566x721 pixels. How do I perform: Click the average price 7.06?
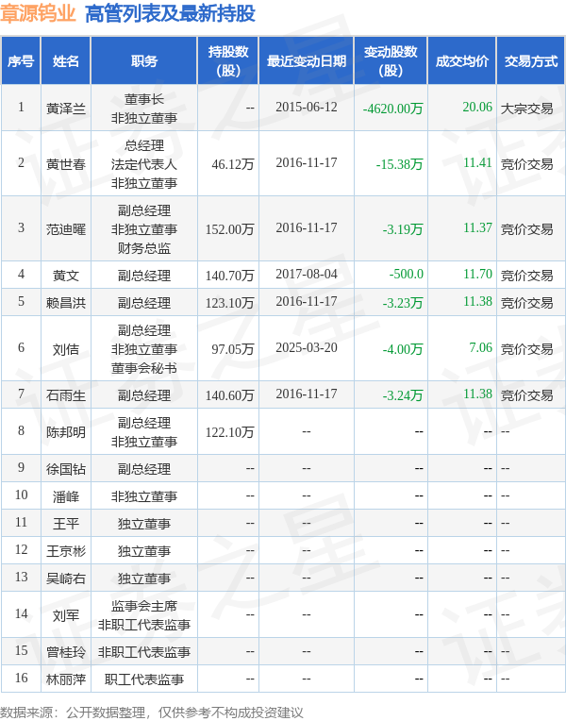click(x=480, y=347)
